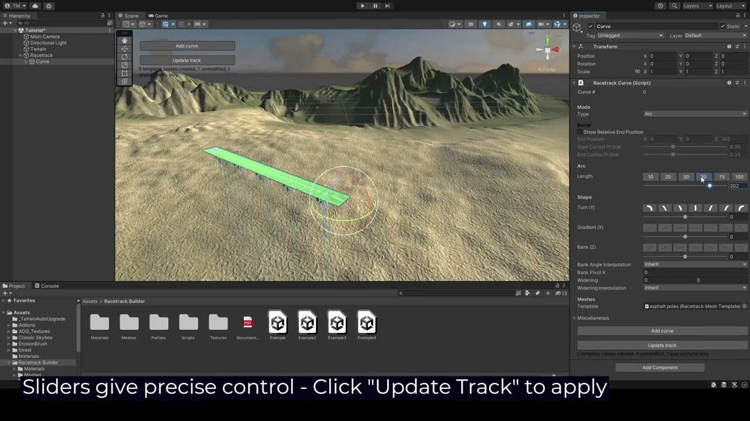Set arc length preset to 100
Viewport: 750px width, 421px height.
point(739,177)
